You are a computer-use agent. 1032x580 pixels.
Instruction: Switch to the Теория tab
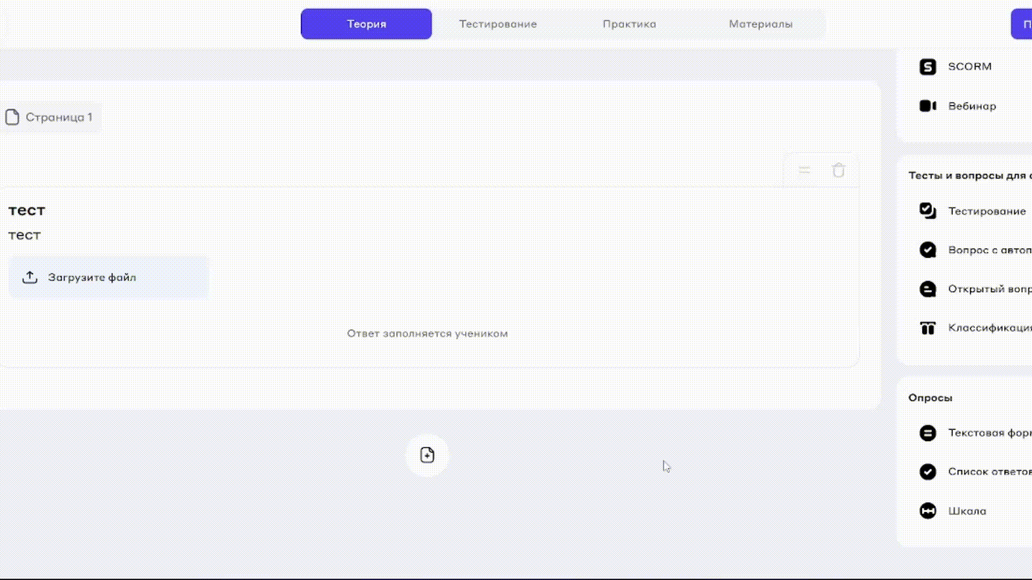point(366,24)
